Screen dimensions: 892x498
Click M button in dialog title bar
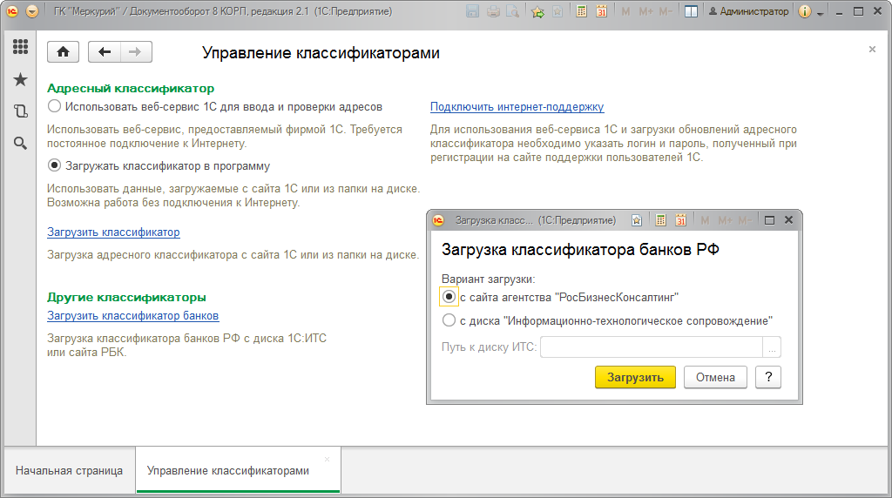[705, 220]
